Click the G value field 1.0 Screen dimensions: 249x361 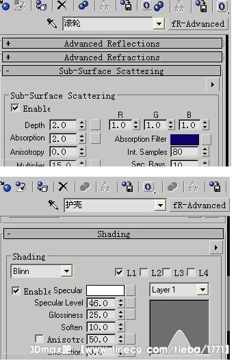click(x=155, y=125)
